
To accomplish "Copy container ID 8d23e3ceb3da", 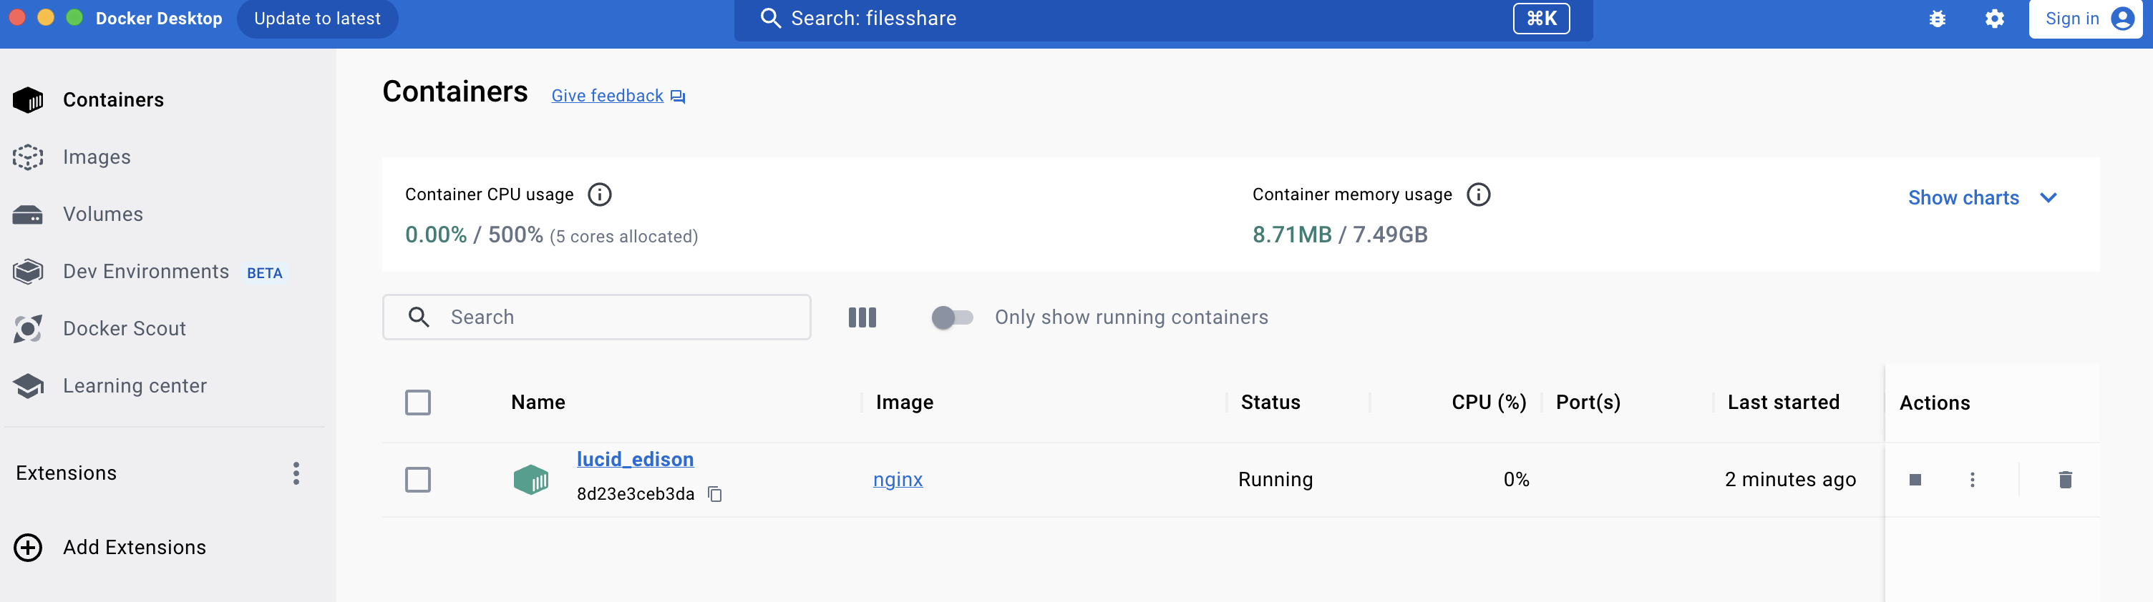I will (714, 494).
